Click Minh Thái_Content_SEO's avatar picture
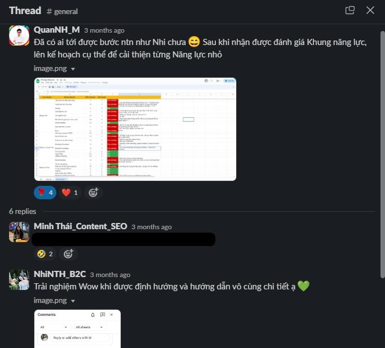Viewport: 385px width, 348px height. pyautogui.click(x=19, y=232)
